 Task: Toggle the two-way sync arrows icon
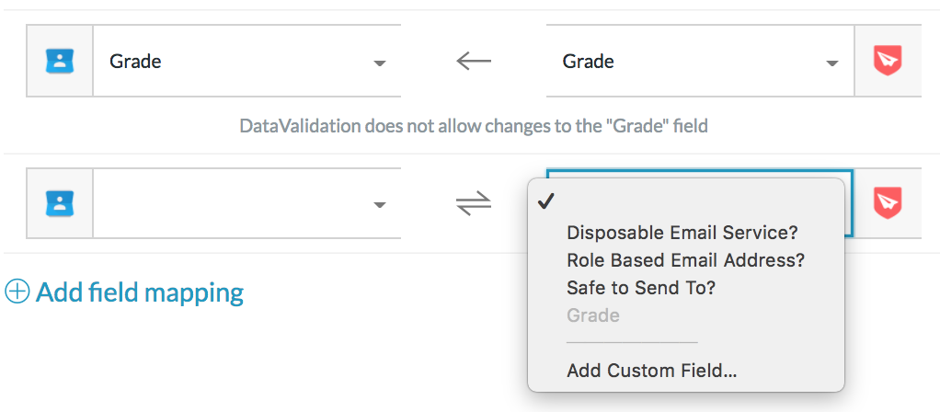tap(474, 204)
